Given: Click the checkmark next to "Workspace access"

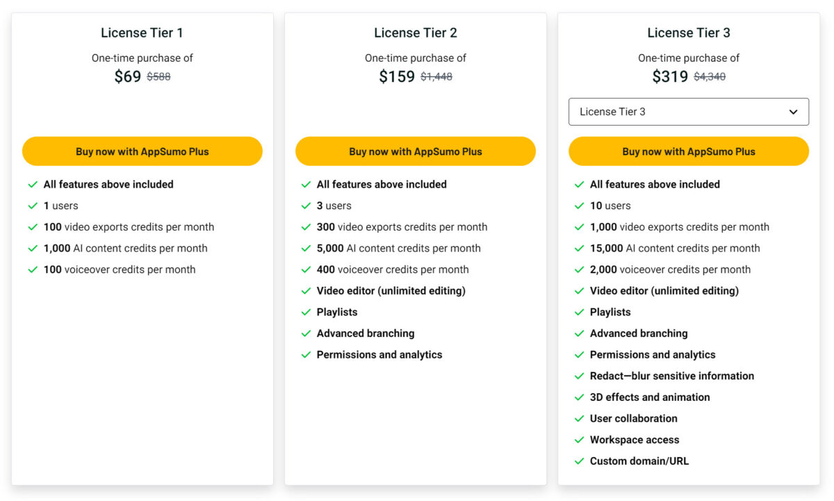Looking at the screenshot, I should pos(580,440).
